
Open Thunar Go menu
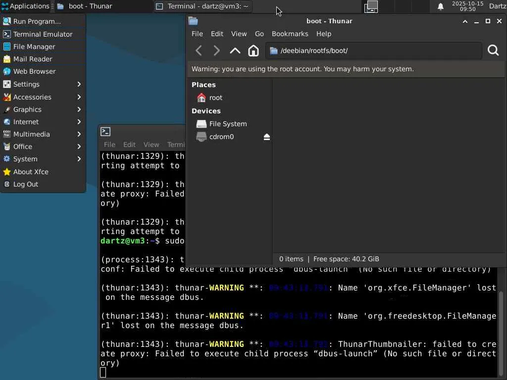coord(259,34)
